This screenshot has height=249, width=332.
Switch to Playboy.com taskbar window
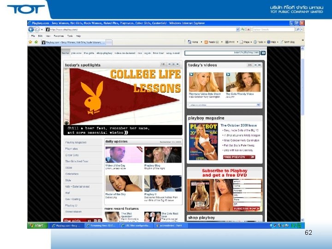pos(66,225)
